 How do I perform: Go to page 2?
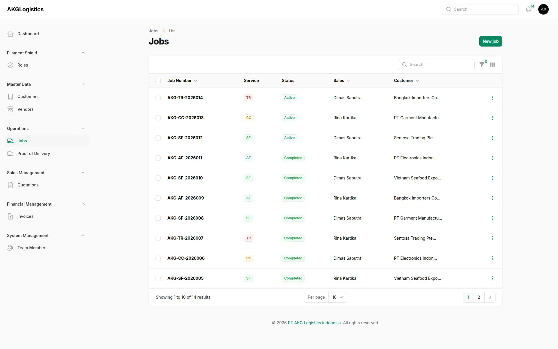(x=479, y=297)
